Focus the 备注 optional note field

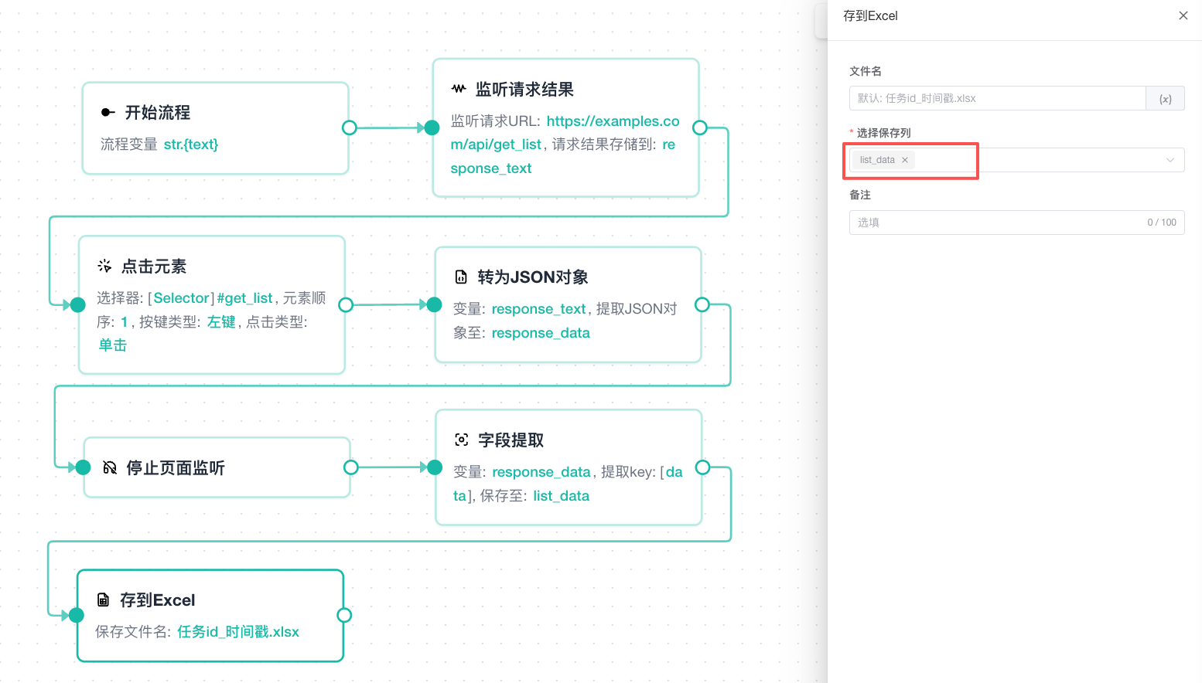click(x=1016, y=223)
